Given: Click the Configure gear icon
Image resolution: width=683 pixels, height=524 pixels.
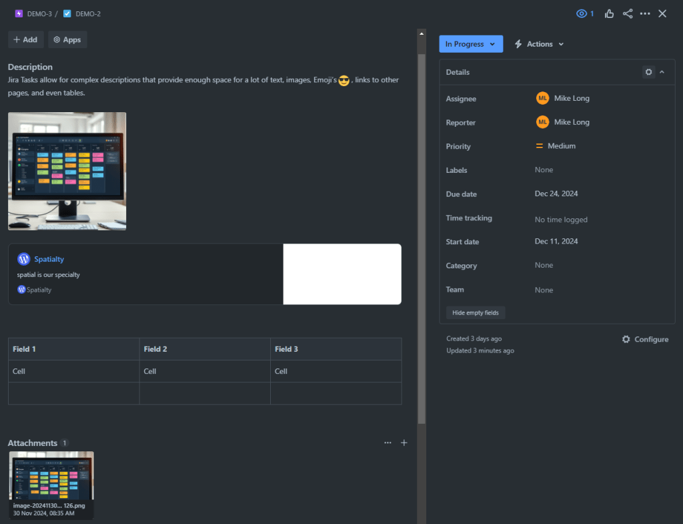Looking at the screenshot, I should (626, 339).
